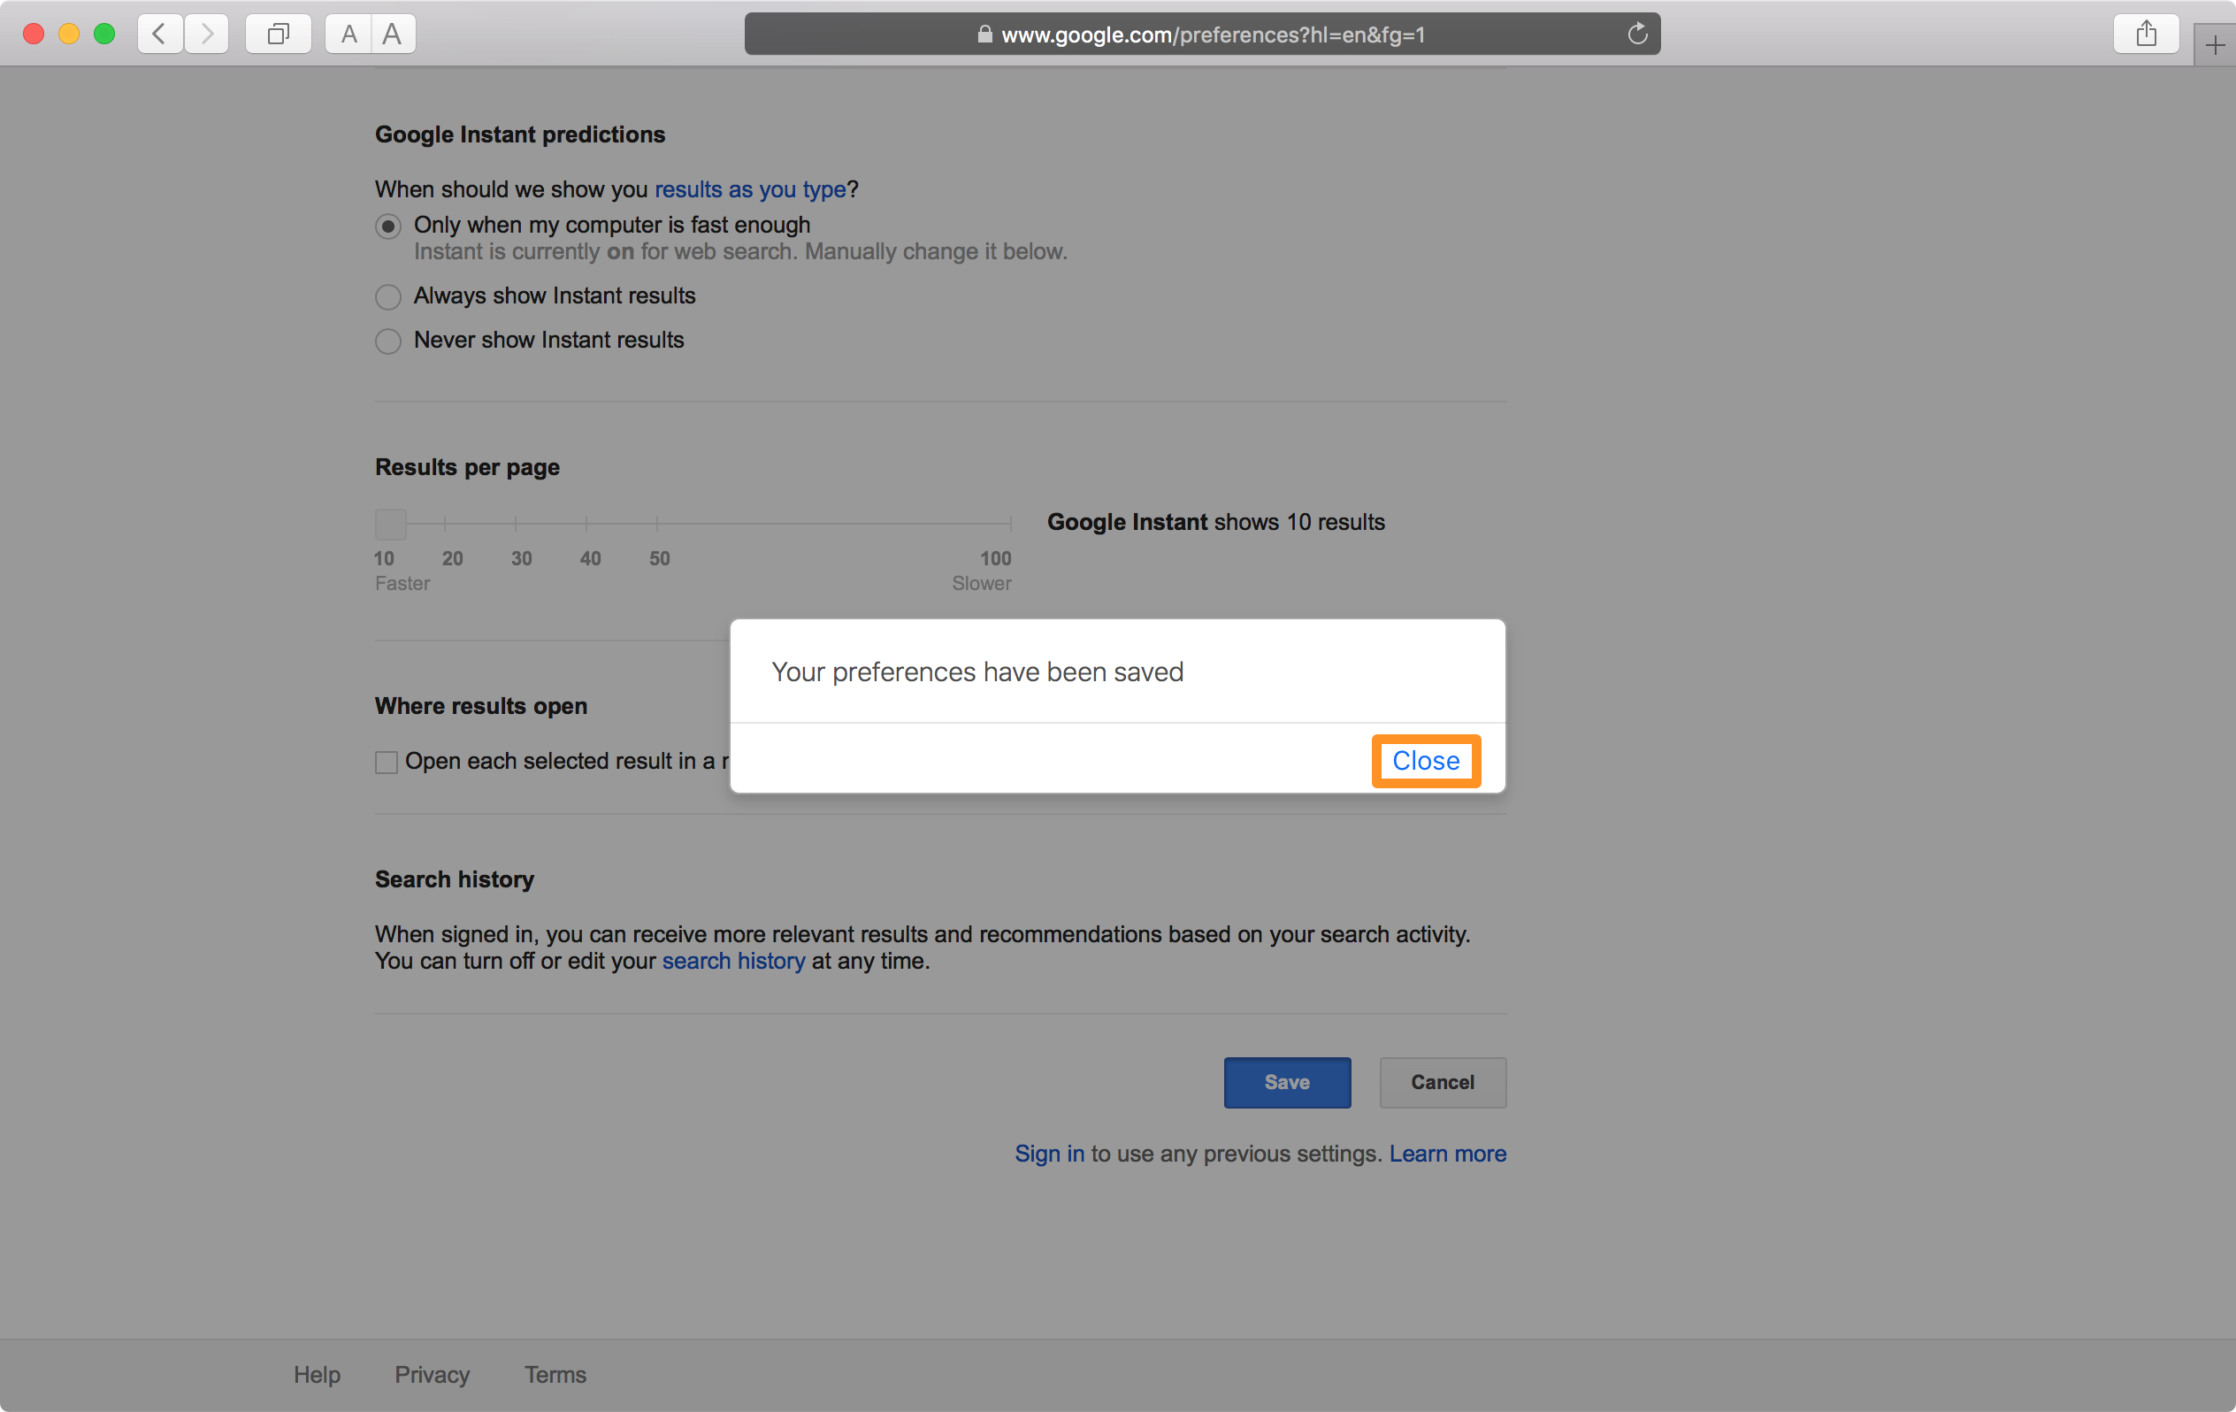Image resolution: width=2236 pixels, height=1412 pixels.
Task: Click the results per page slider handle
Action: click(391, 524)
